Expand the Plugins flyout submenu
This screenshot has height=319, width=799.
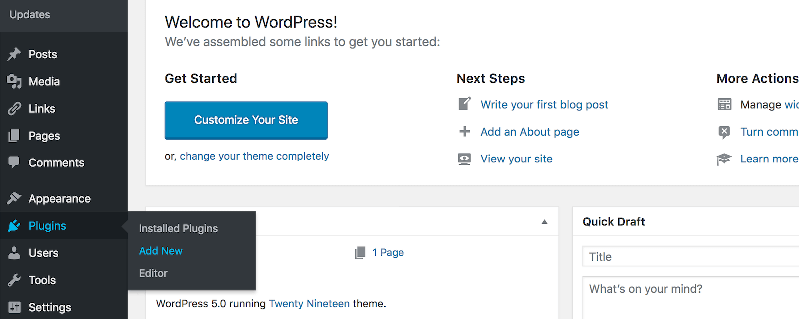(x=46, y=225)
